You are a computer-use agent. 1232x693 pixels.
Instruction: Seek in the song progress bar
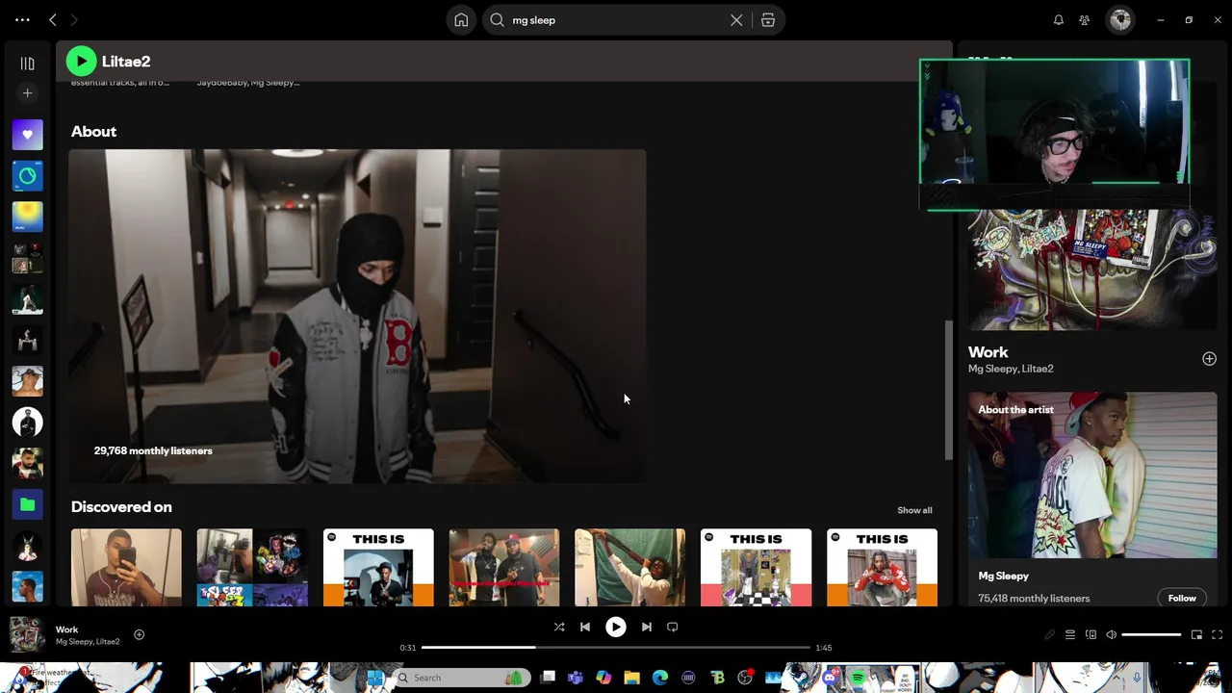(x=616, y=648)
